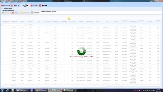Switch to the auto.ru tab
The width and height of the screenshot is (163, 92).
click(15, 6)
